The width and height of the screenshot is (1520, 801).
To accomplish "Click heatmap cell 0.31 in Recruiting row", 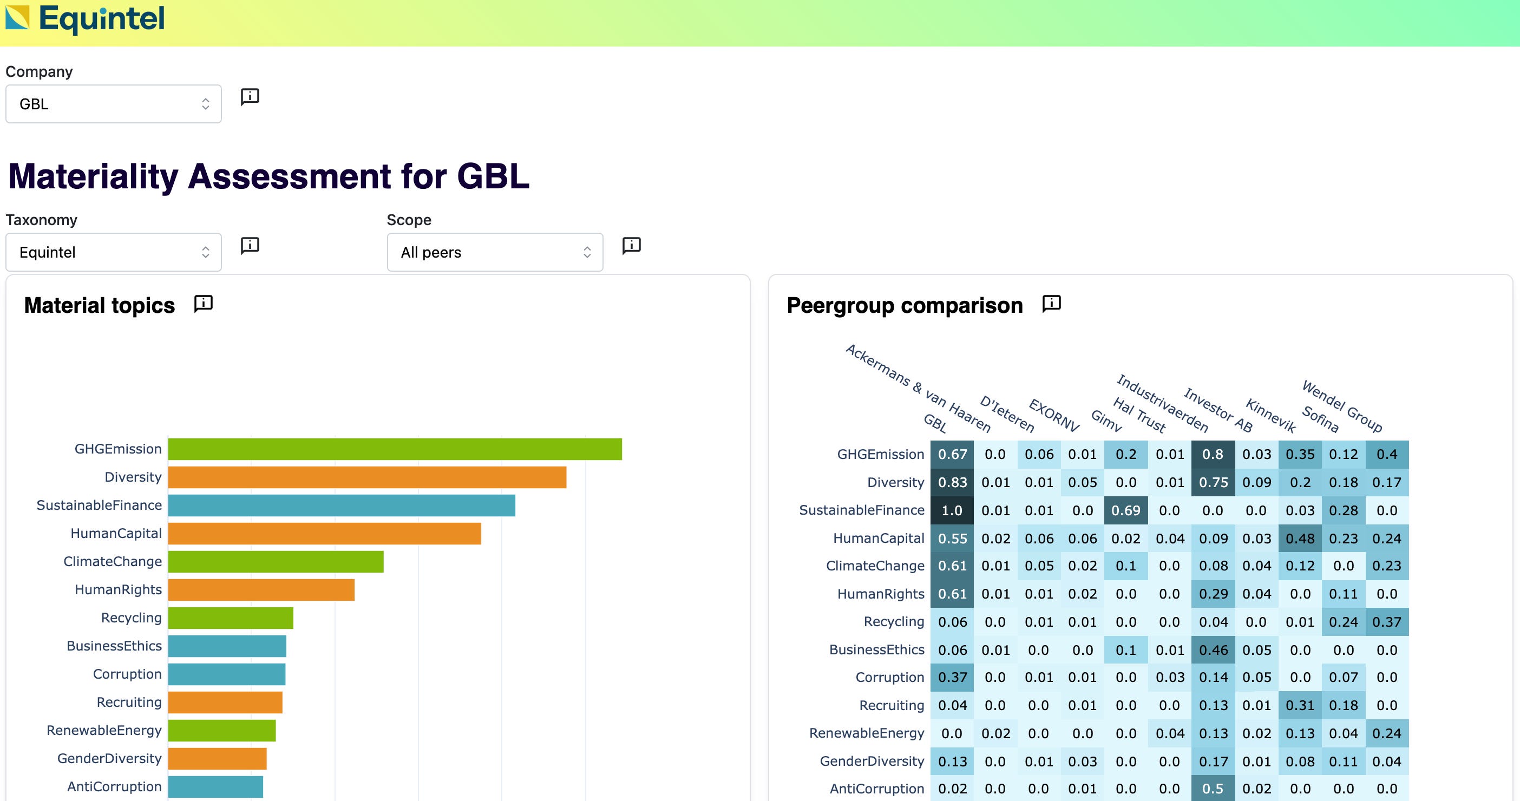I will point(1300,705).
